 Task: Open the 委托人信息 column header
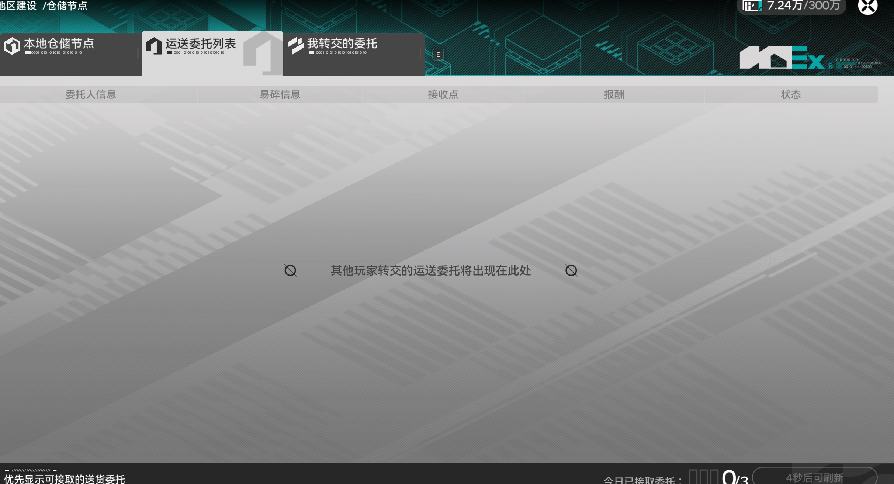tap(91, 94)
